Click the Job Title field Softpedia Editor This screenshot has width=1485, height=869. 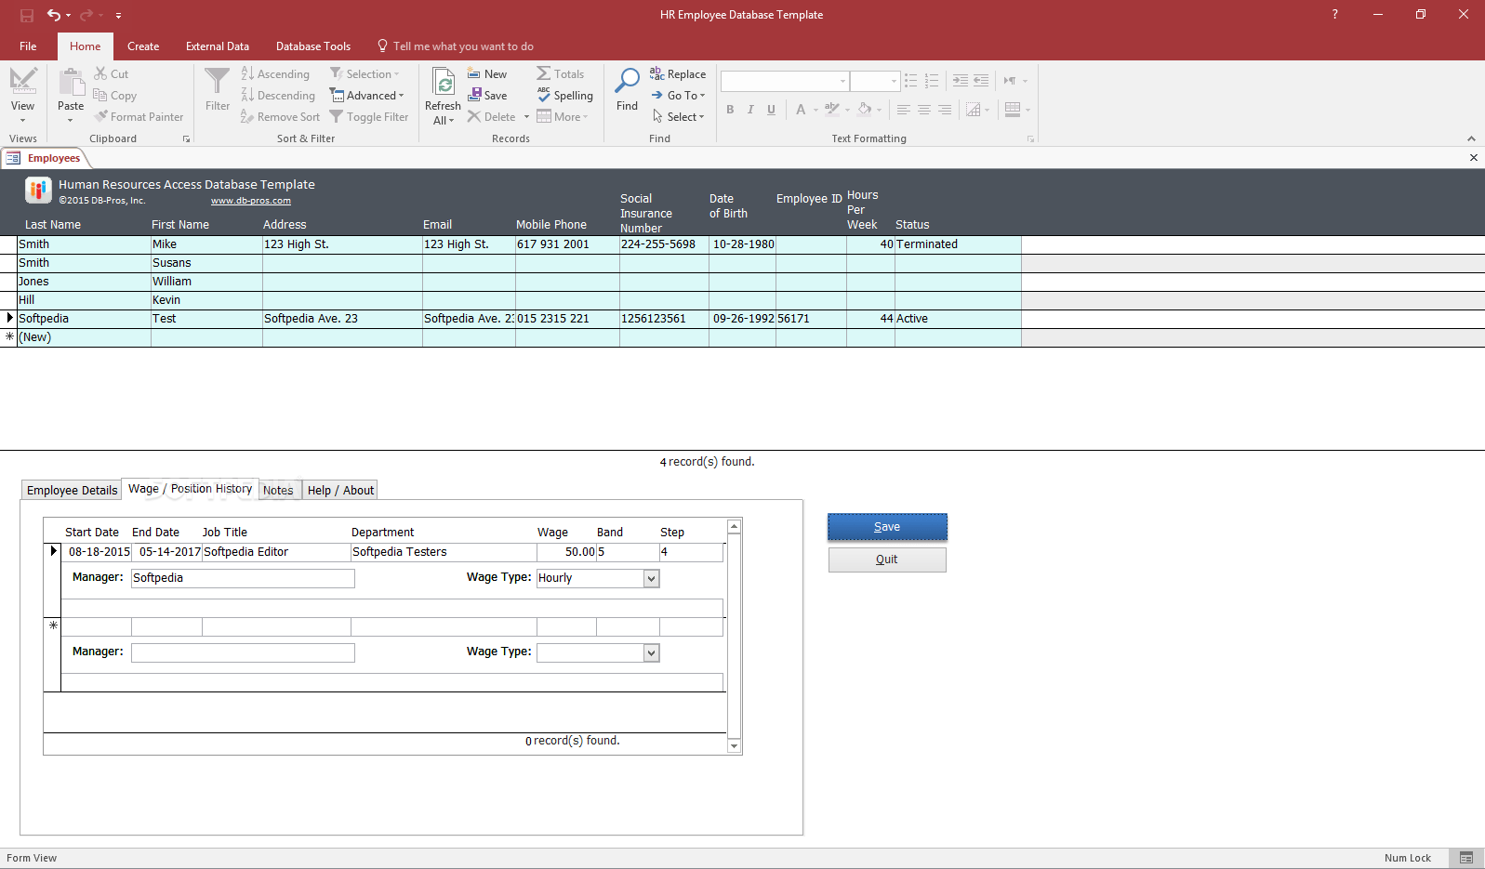pos(276,552)
